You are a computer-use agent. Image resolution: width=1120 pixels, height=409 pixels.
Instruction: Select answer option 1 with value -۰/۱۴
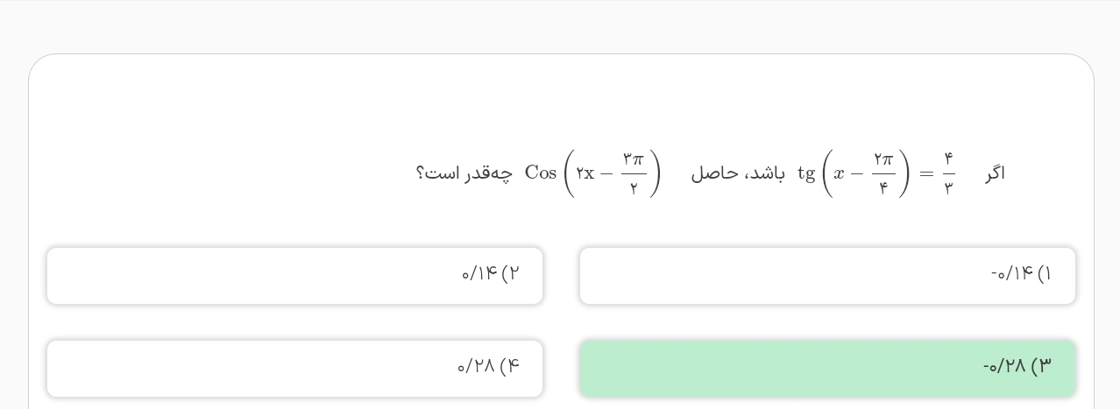(827, 276)
